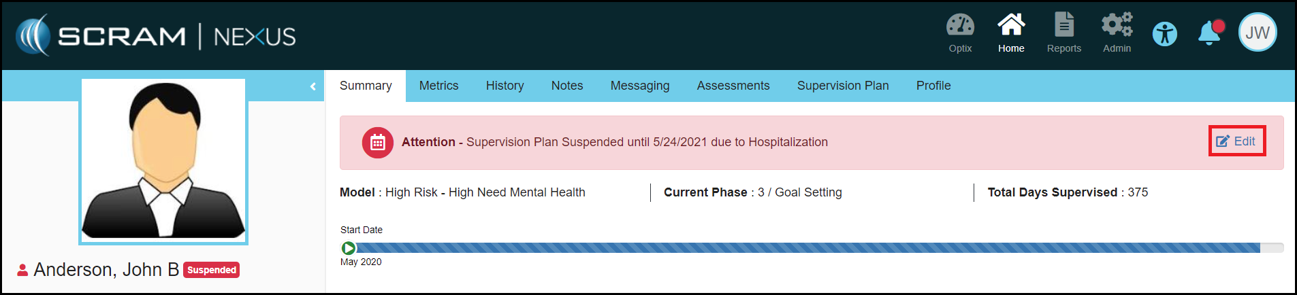Select the Supervision Plan tab
Screen dimensions: 1297x295
pos(842,86)
